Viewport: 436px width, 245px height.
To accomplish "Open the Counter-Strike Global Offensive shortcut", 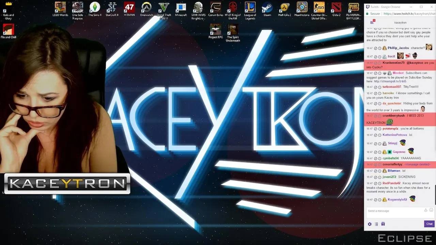I will point(319,11).
